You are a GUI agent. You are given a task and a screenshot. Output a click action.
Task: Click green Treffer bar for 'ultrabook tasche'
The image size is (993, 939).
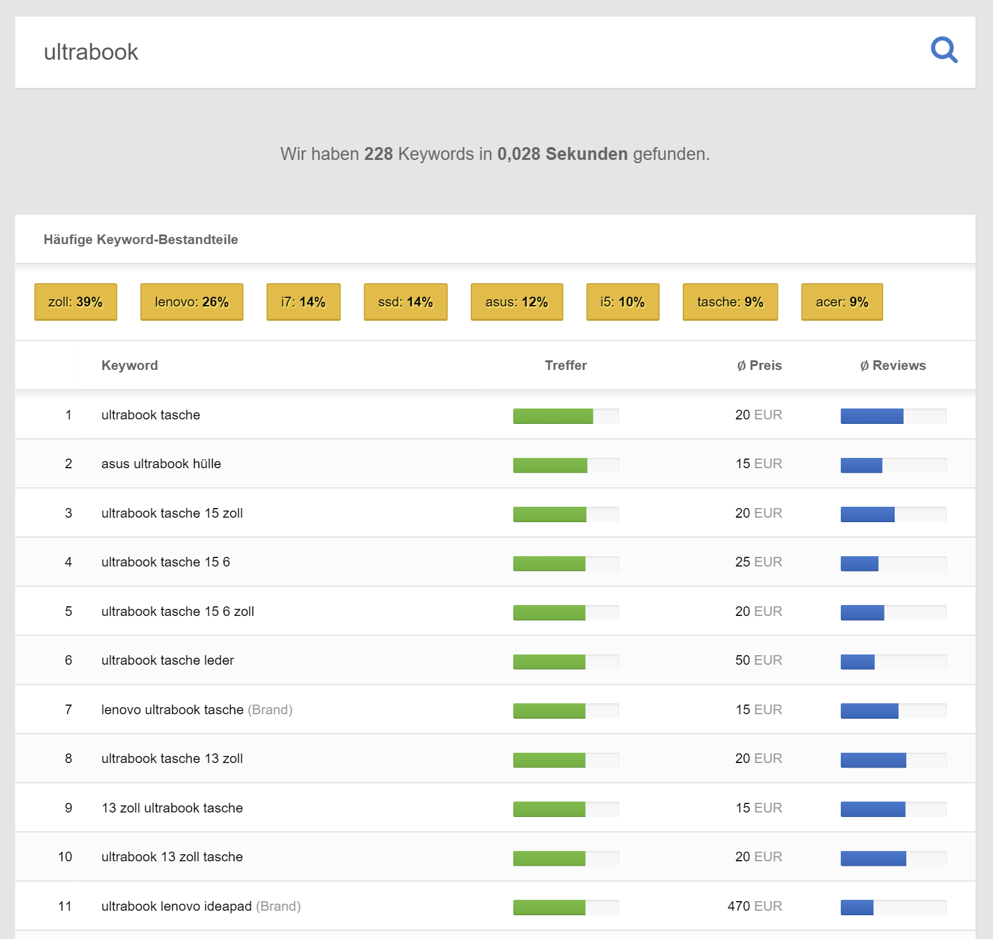[x=553, y=416]
